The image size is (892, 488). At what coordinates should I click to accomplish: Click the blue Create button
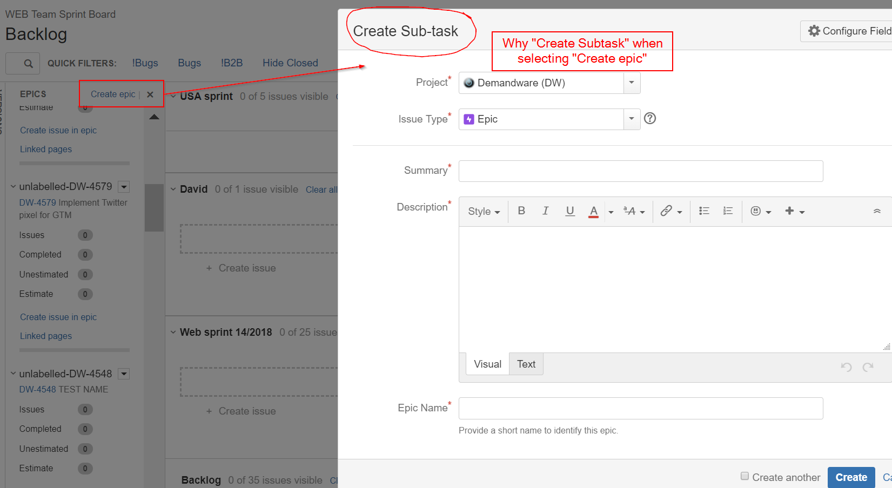pyautogui.click(x=851, y=477)
